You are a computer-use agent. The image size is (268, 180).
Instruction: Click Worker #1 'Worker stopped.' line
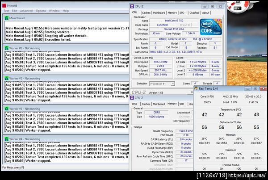tap(28, 70)
